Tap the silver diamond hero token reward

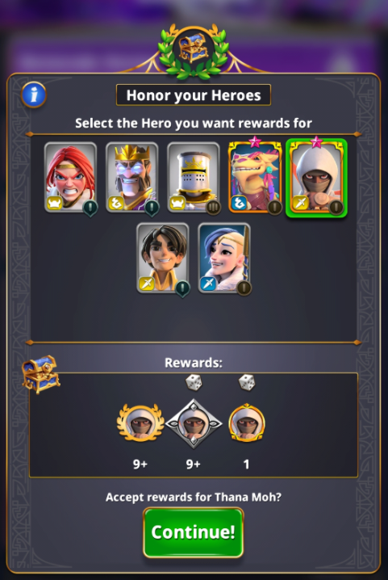pyautogui.click(x=194, y=423)
